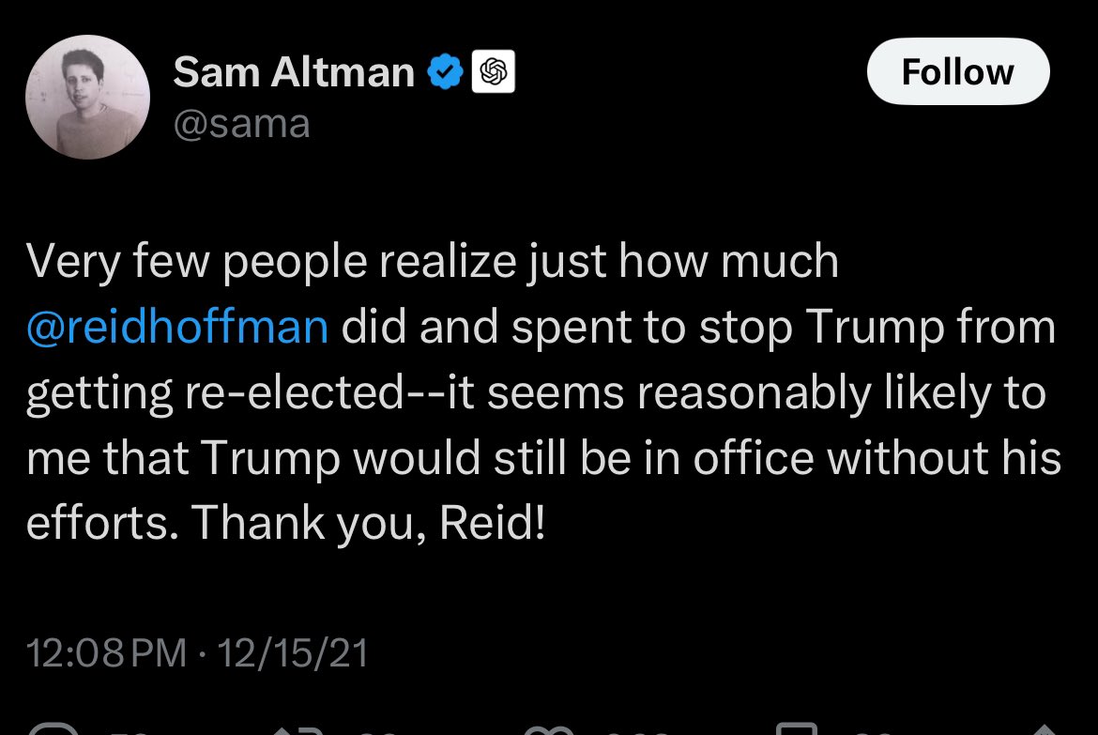Click the 'Thank you, Reid!' sentence
The width and height of the screenshot is (1098, 735).
point(369,521)
